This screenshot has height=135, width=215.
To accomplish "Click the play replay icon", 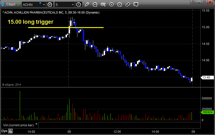I will point(111,5).
